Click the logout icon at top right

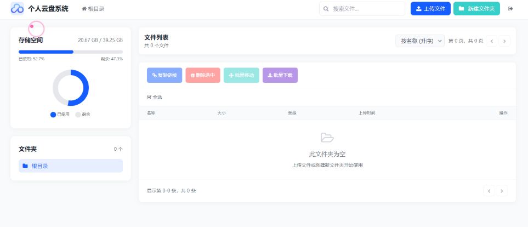pos(510,9)
